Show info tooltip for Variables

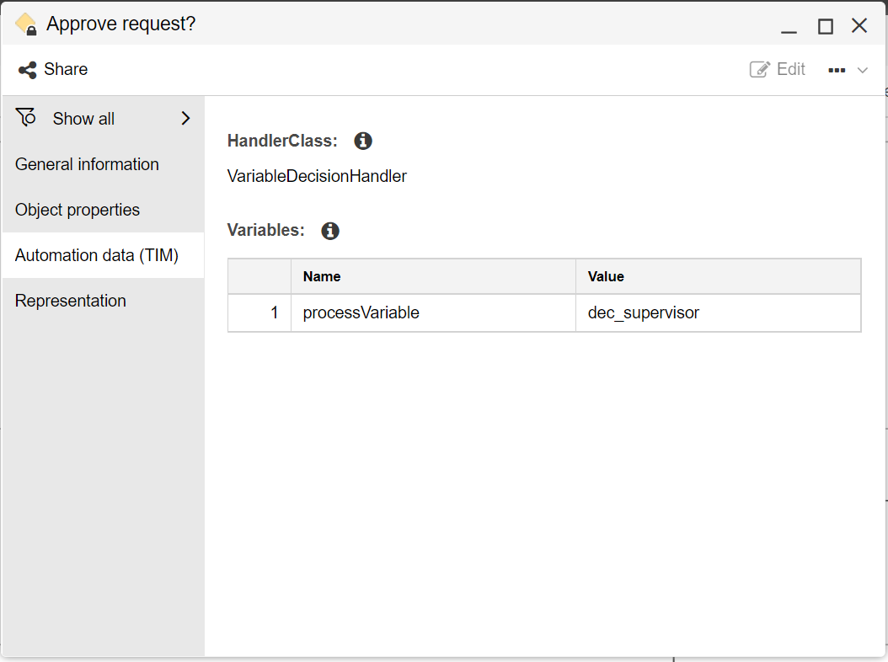pyautogui.click(x=330, y=231)
